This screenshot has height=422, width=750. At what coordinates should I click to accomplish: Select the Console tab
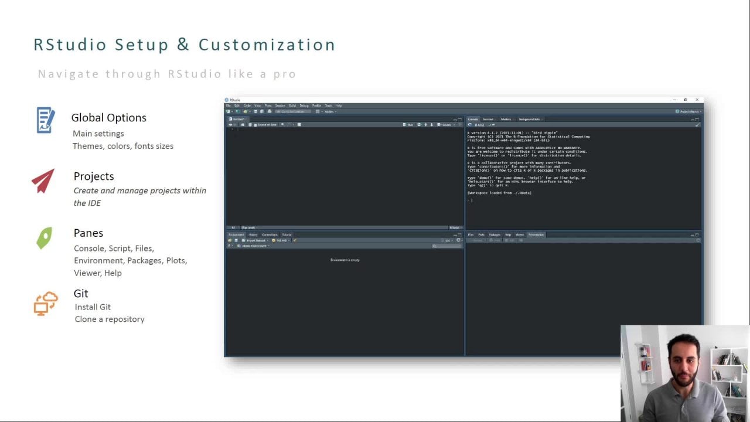[473, 119]
